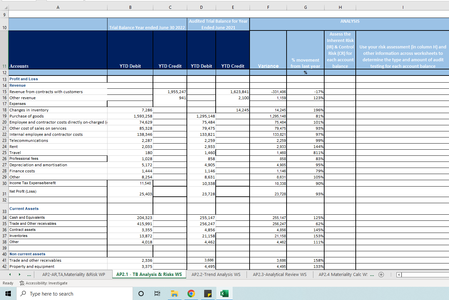
Task: Select the Property and equipment cell
Action: 58,266
